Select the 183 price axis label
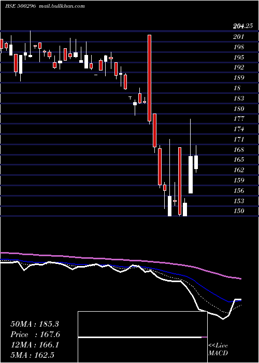 pyautogui.click(x=239, y=99)
